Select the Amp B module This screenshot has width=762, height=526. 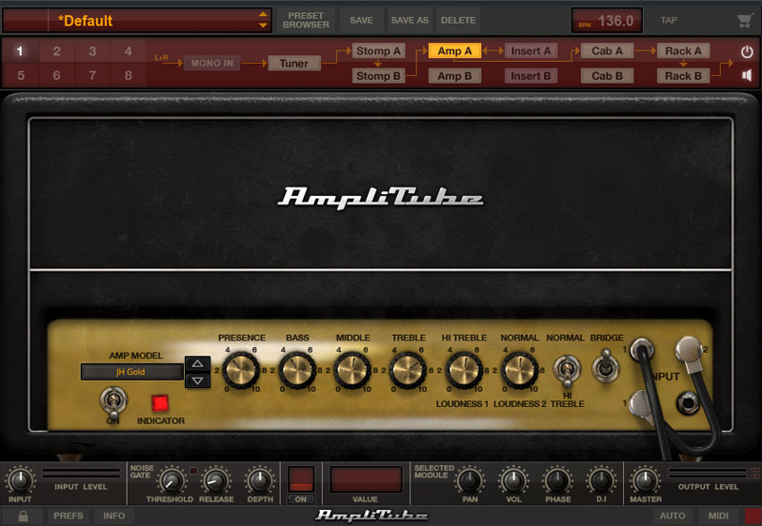454,76
